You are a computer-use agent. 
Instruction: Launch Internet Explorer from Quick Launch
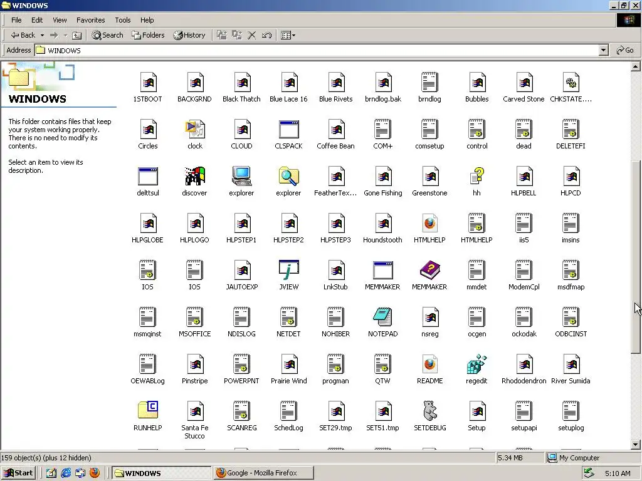[x=65, y=473]
